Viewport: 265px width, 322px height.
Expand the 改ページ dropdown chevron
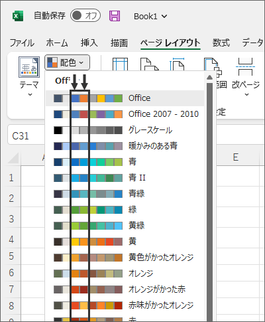pos(247,95)
